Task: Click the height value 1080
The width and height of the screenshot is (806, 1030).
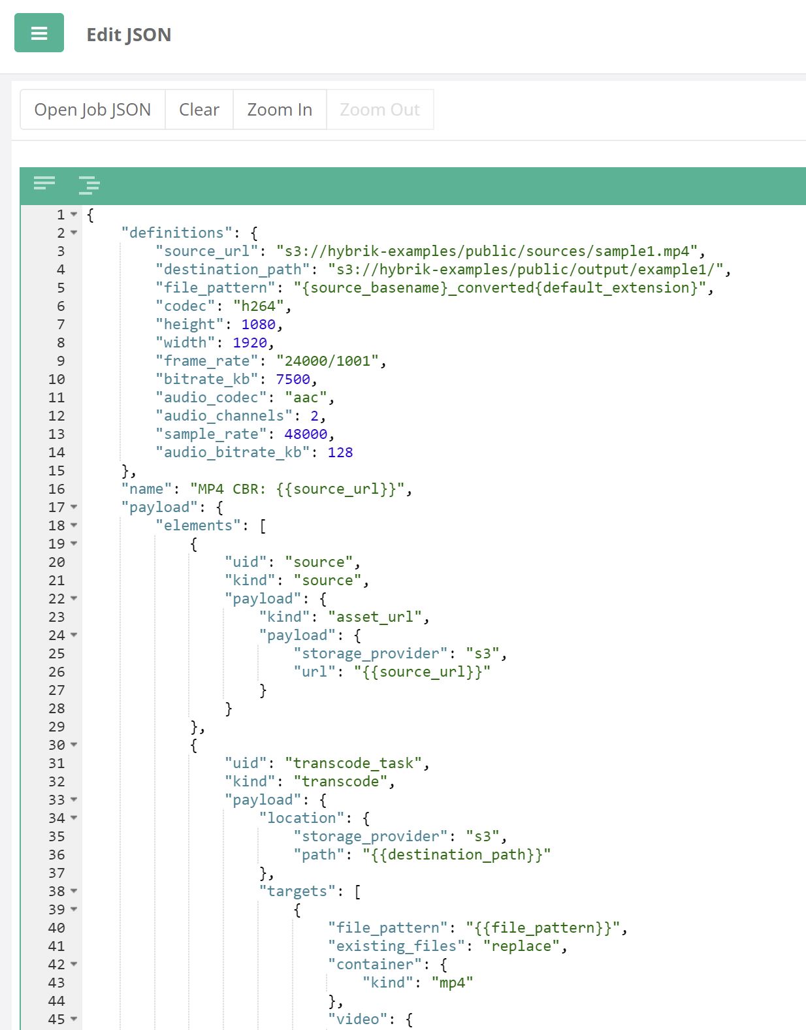Action: [x=258, y=325]
